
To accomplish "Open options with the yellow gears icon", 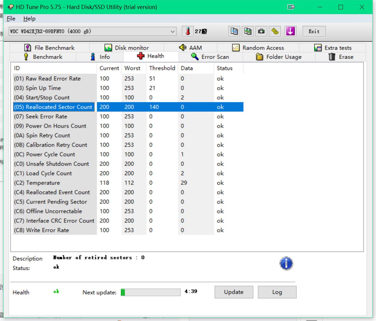I will [x=275, y=31].
